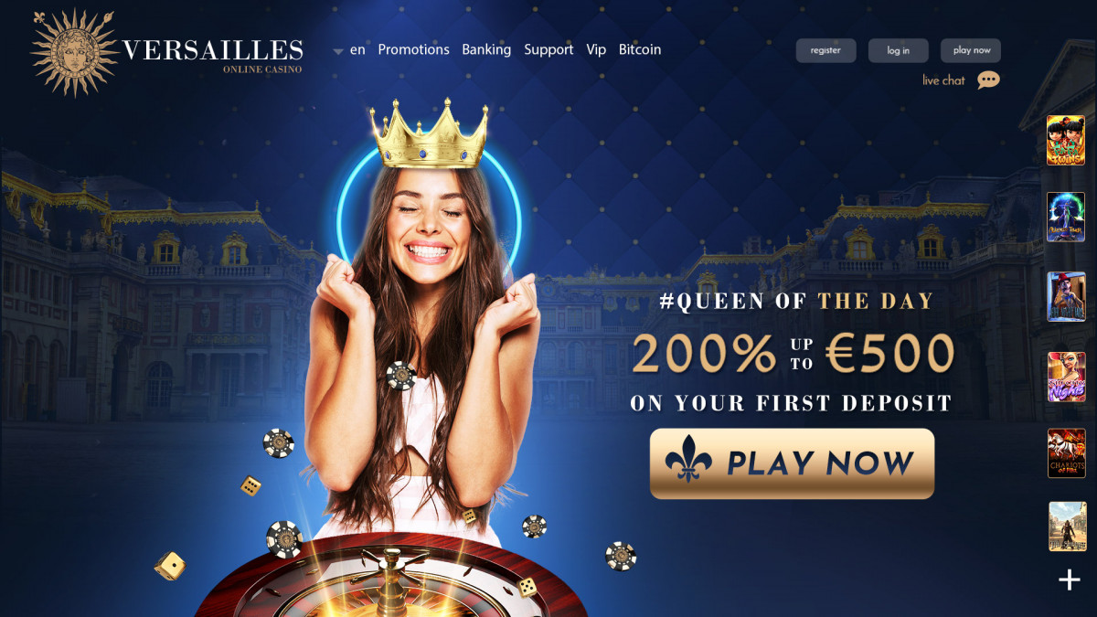This screenshot has width=1097, height=617.
Task: Launch the western gunslinger game icon
Action: click(1066, 526)
